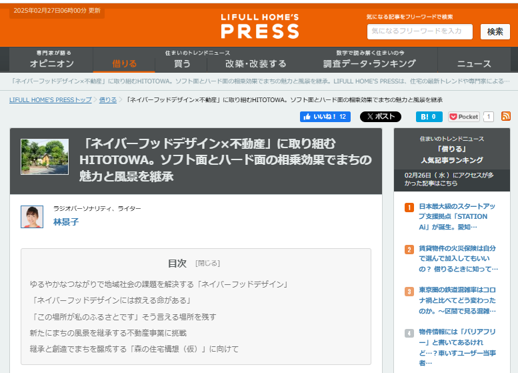Open the 買う navigation tab

pyautogui.click(x=182, y=63)
